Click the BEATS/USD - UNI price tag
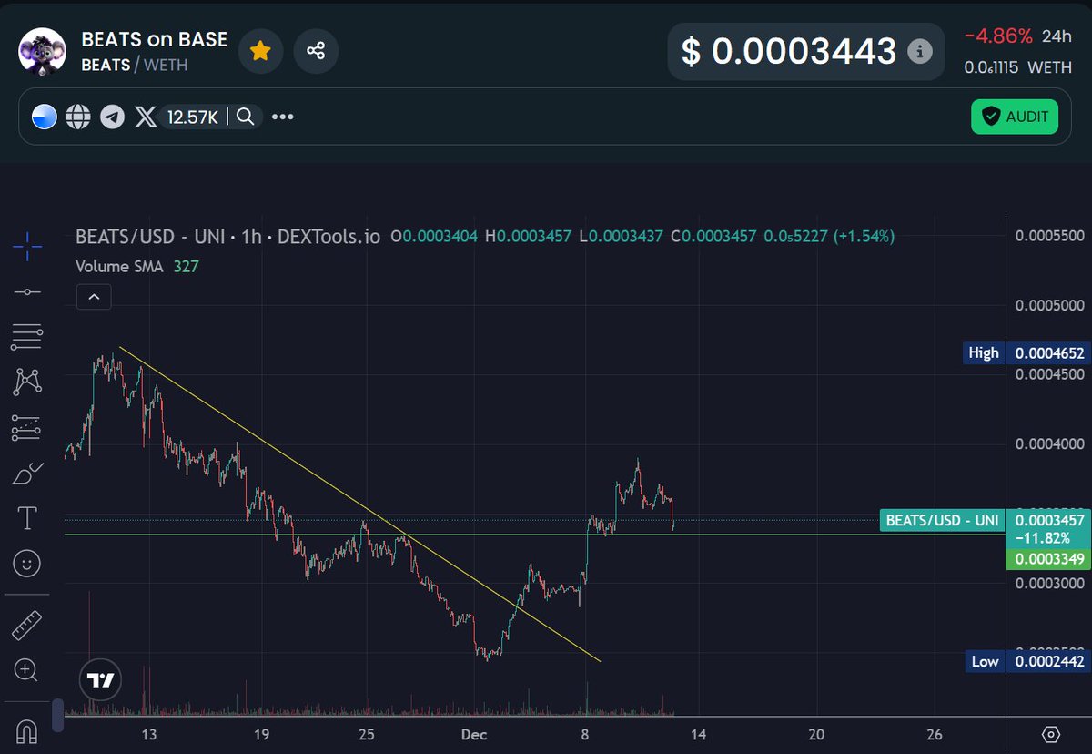Screen dimensions: 1092x754 coord(942,521)
